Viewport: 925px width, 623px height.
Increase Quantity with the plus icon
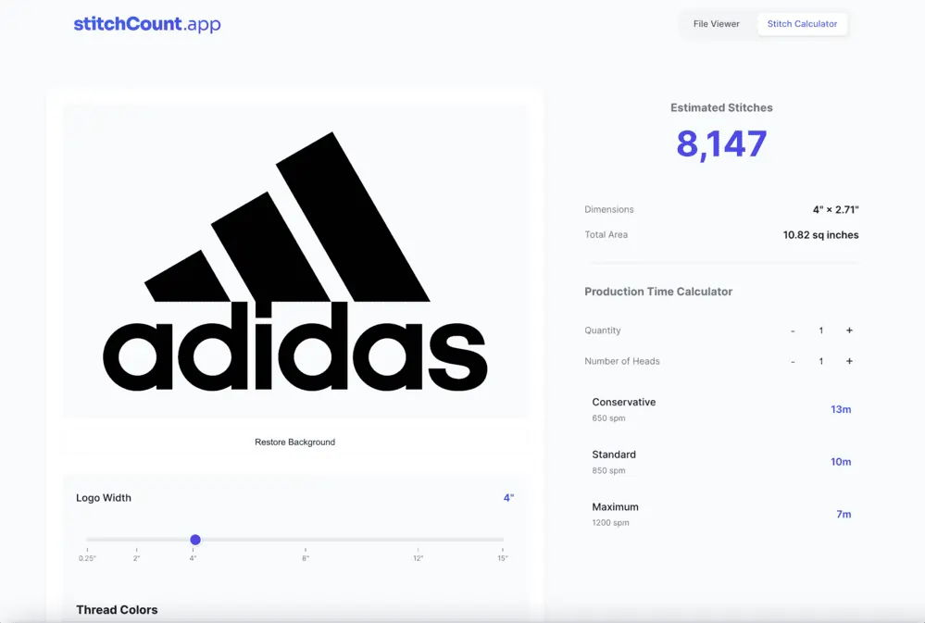(x=849, y=330)
